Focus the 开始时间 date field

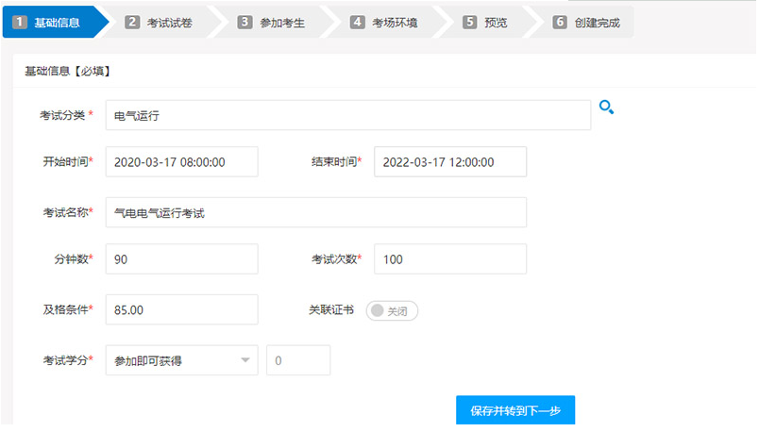(181, 161)
